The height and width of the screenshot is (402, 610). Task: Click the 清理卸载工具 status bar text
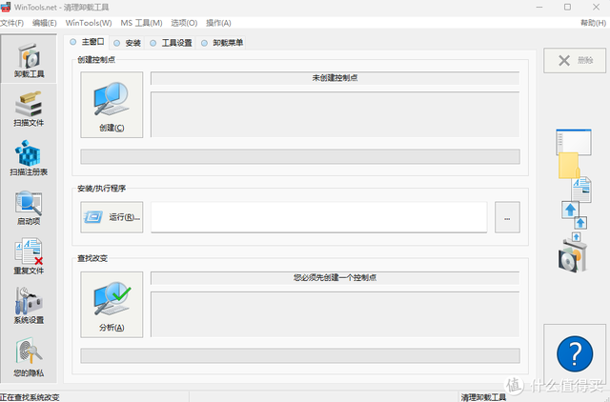pos(483,397)
